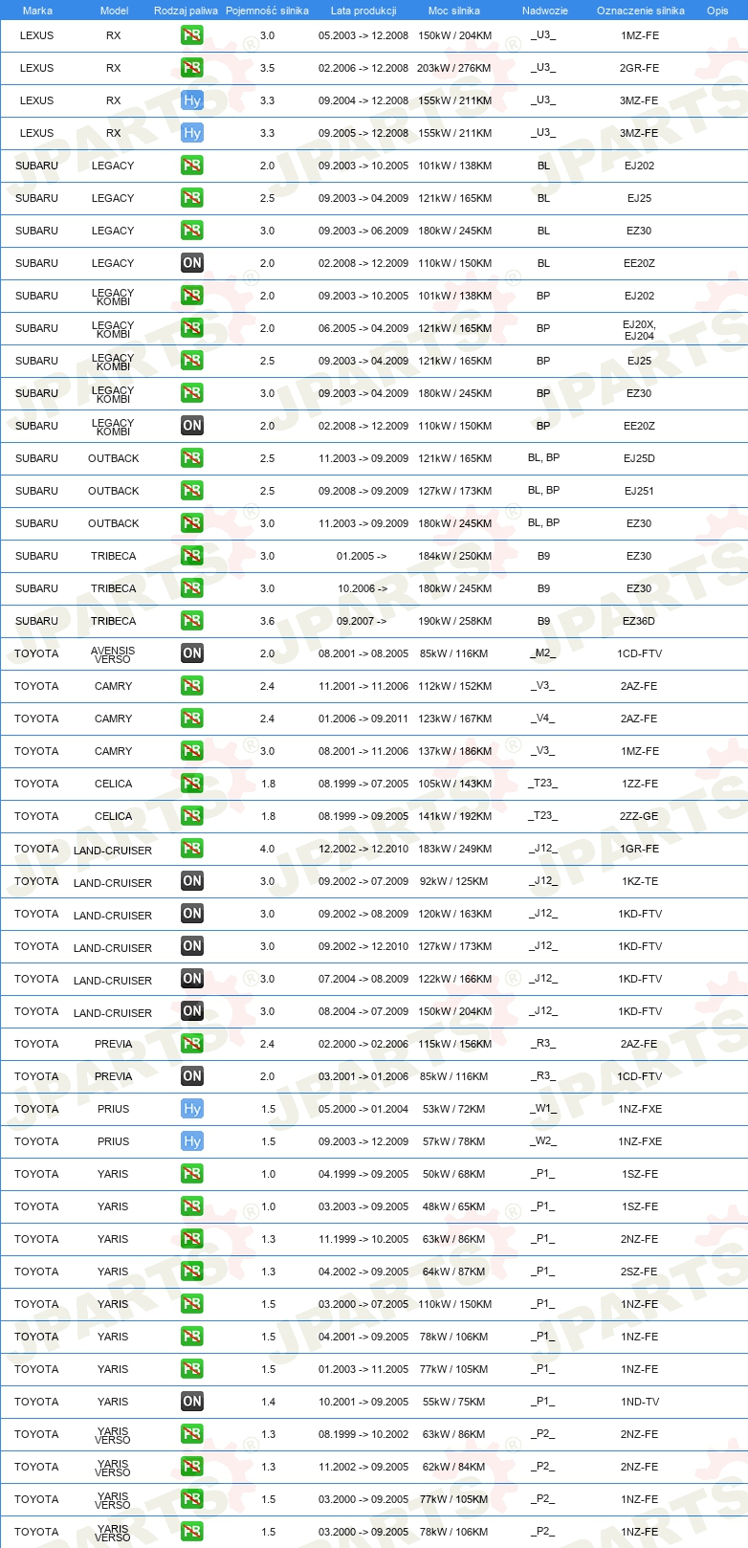Select engine code 1ND-TV
This screenshot has width=748, height=1548.
pyautogui.click(x=639, y=1402)
